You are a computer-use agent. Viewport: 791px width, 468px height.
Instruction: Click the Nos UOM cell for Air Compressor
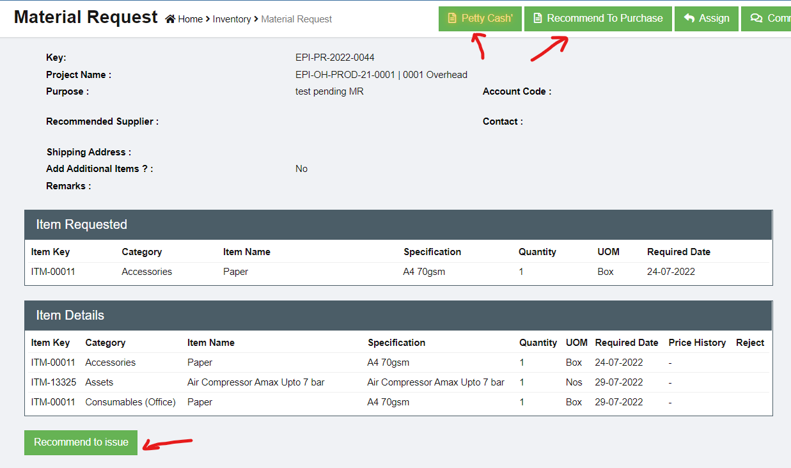[x=574, y=382]
